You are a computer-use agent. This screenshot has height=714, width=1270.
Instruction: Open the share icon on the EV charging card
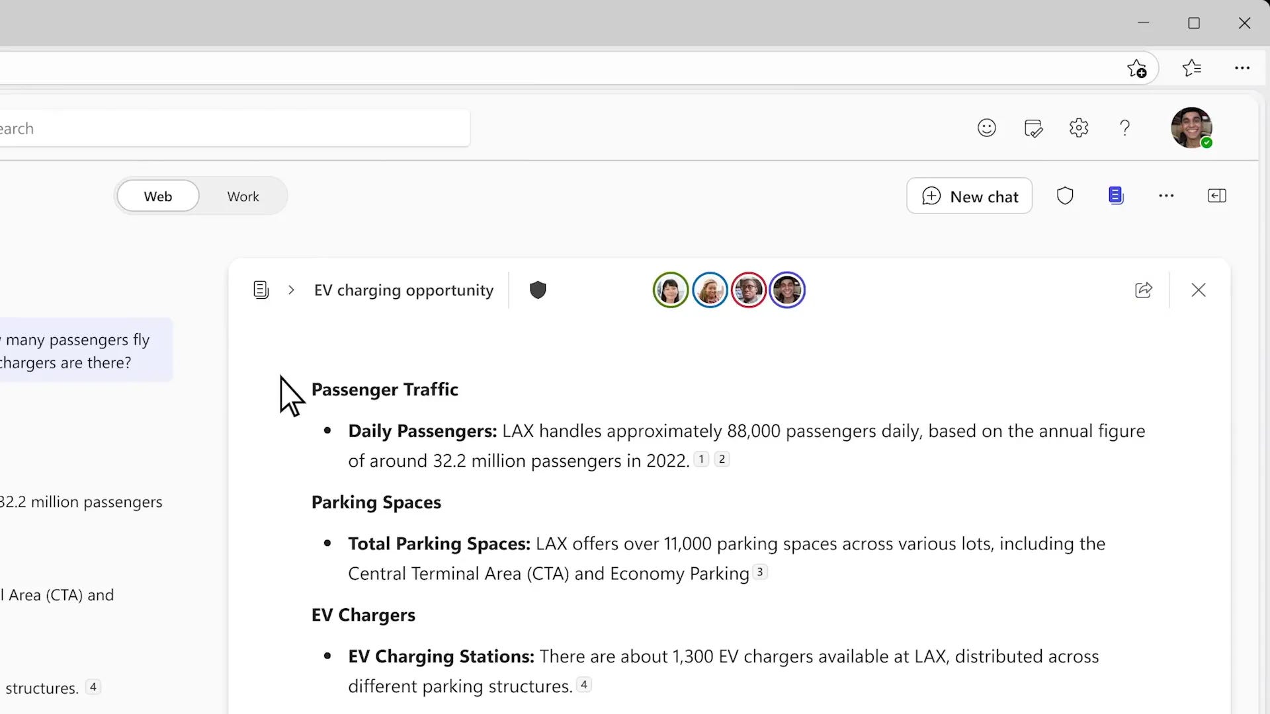coord(1144,290)
